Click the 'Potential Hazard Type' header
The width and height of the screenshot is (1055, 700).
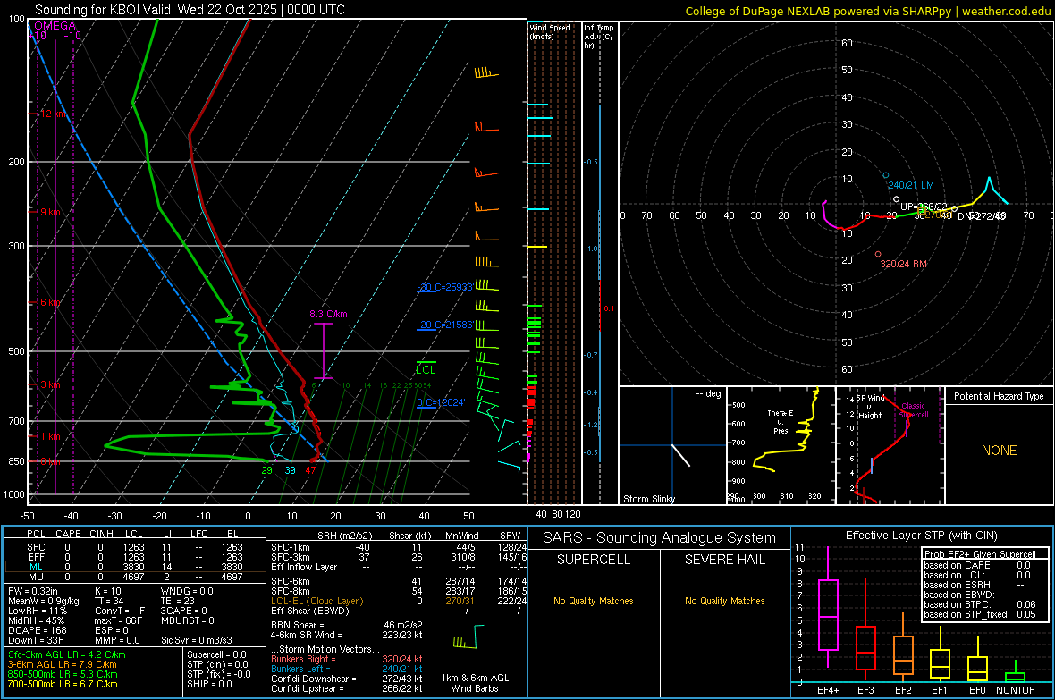[x=999, y=396]
